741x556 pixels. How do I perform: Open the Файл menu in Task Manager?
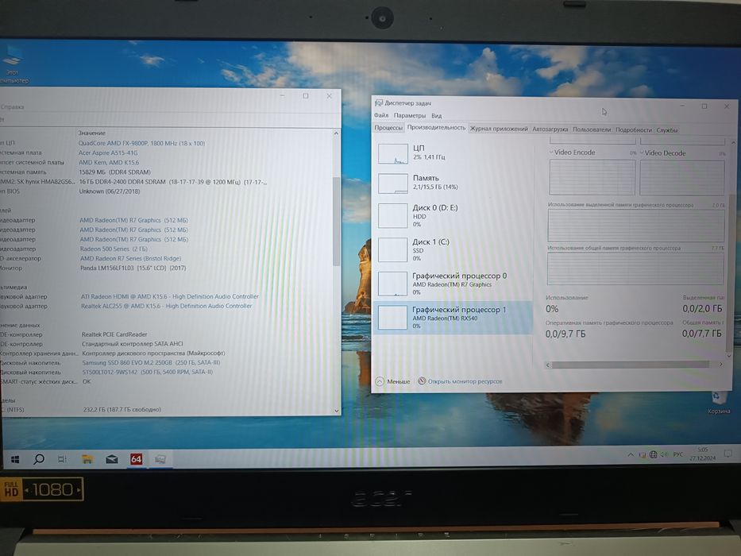click(x=381, y=115)
